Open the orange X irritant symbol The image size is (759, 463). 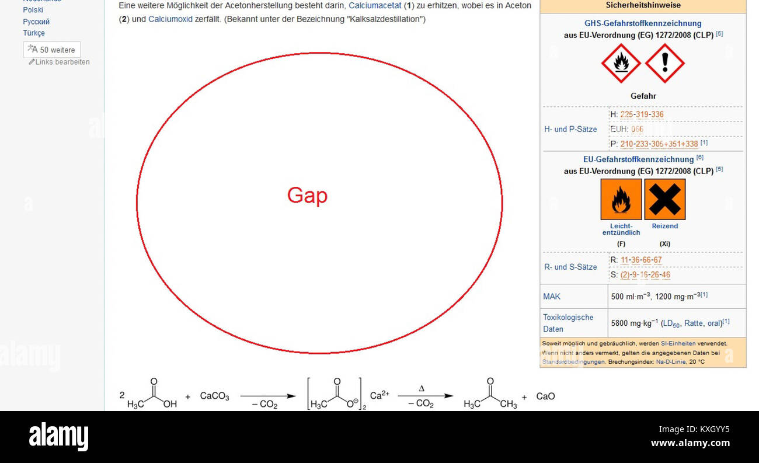[x=665, y=199]
